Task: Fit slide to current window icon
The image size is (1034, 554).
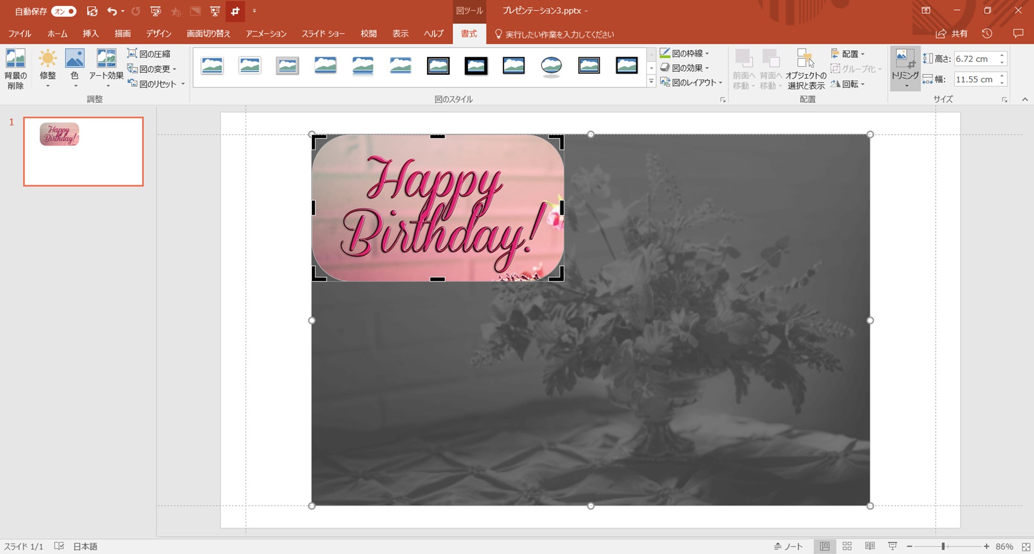Action: click(x=1026, y=546)
